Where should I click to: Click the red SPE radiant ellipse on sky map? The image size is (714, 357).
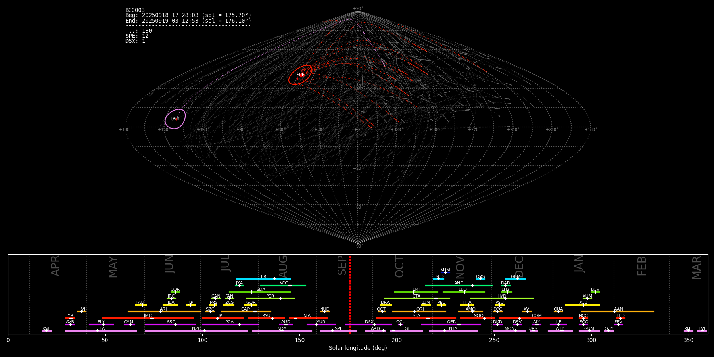(x=300, y=75)
